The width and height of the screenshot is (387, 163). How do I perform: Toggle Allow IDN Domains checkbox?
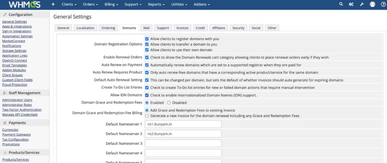tap(147, 95)
